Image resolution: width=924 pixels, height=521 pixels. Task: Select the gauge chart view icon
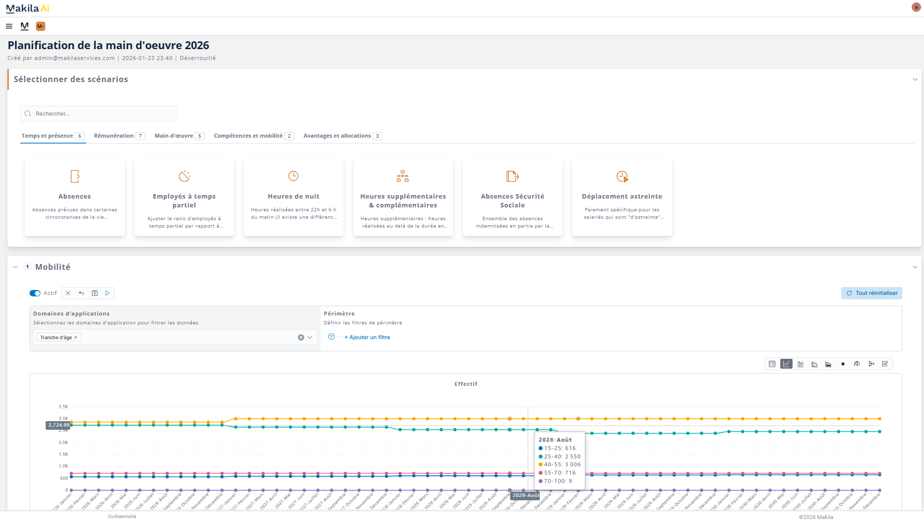coord(857,364)
